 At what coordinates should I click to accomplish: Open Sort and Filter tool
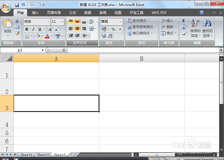tap(195, 28)
